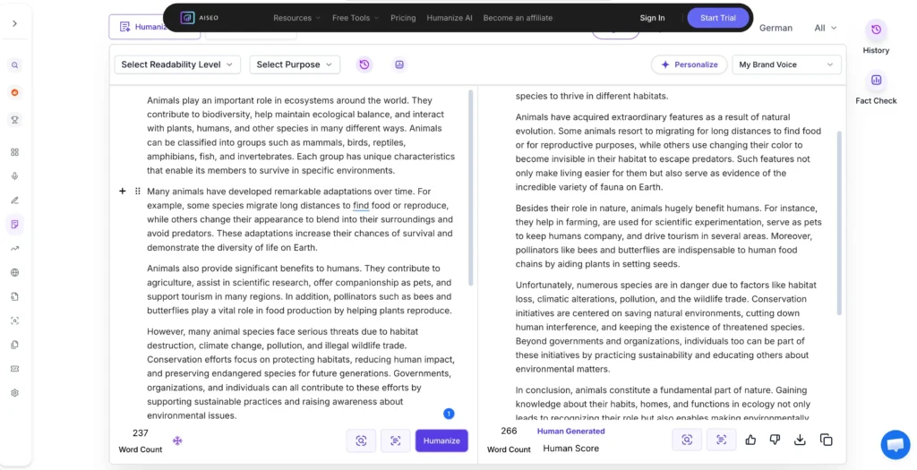Select the highlighted note-edit icon in sidebar

point(14,224)
